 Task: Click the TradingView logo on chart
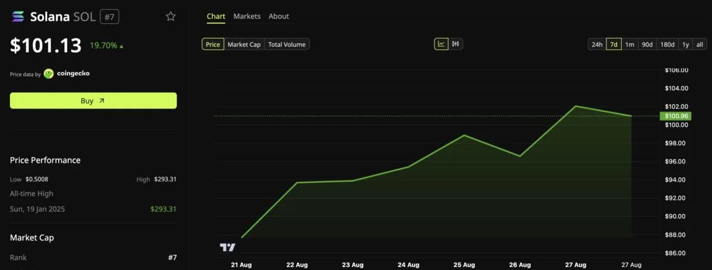227,247
